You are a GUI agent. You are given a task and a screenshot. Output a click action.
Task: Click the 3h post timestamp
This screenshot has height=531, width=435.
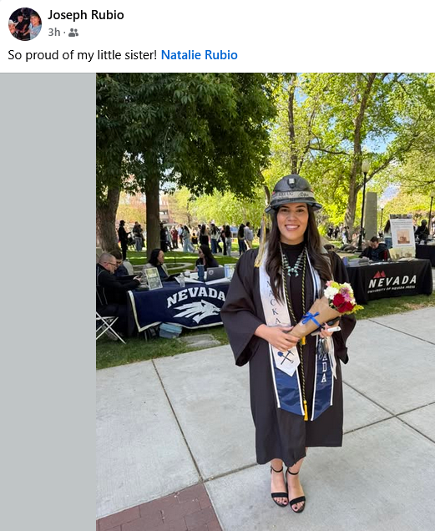point(54,33)
